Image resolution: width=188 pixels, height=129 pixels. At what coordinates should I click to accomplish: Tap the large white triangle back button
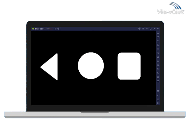coord(51,67)
